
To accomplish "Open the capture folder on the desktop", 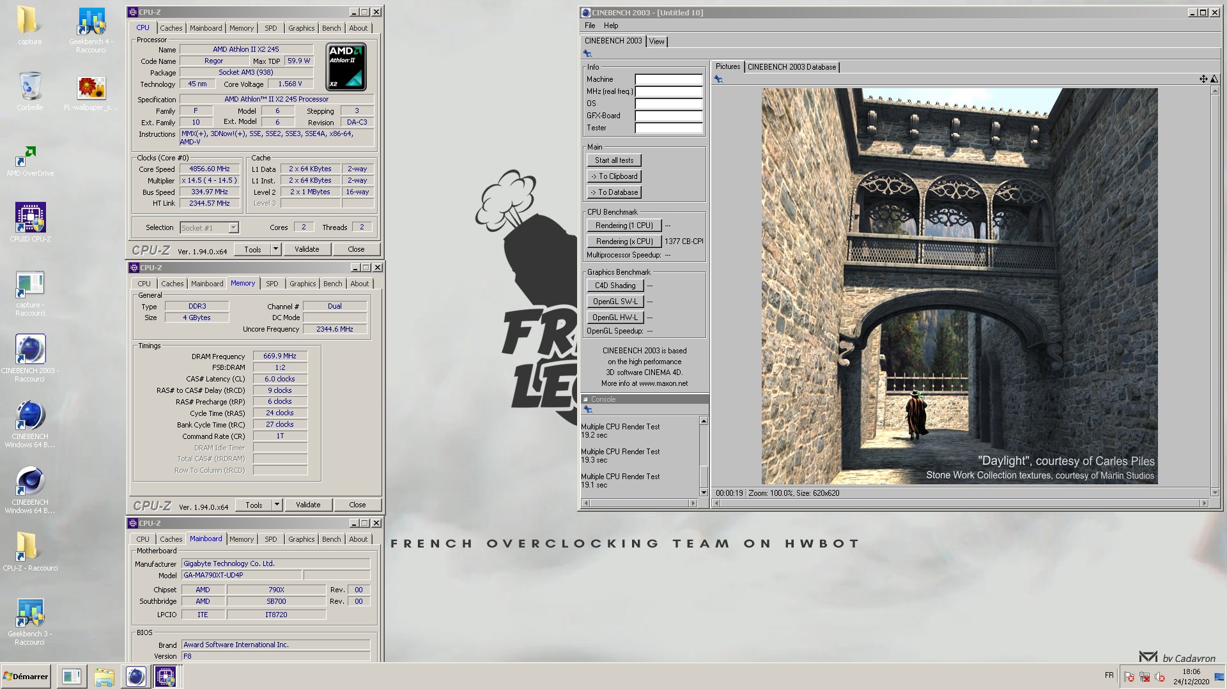I will 30,26.
